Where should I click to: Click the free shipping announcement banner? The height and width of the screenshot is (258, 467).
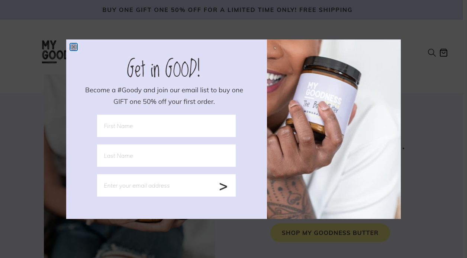coord(227,10)
